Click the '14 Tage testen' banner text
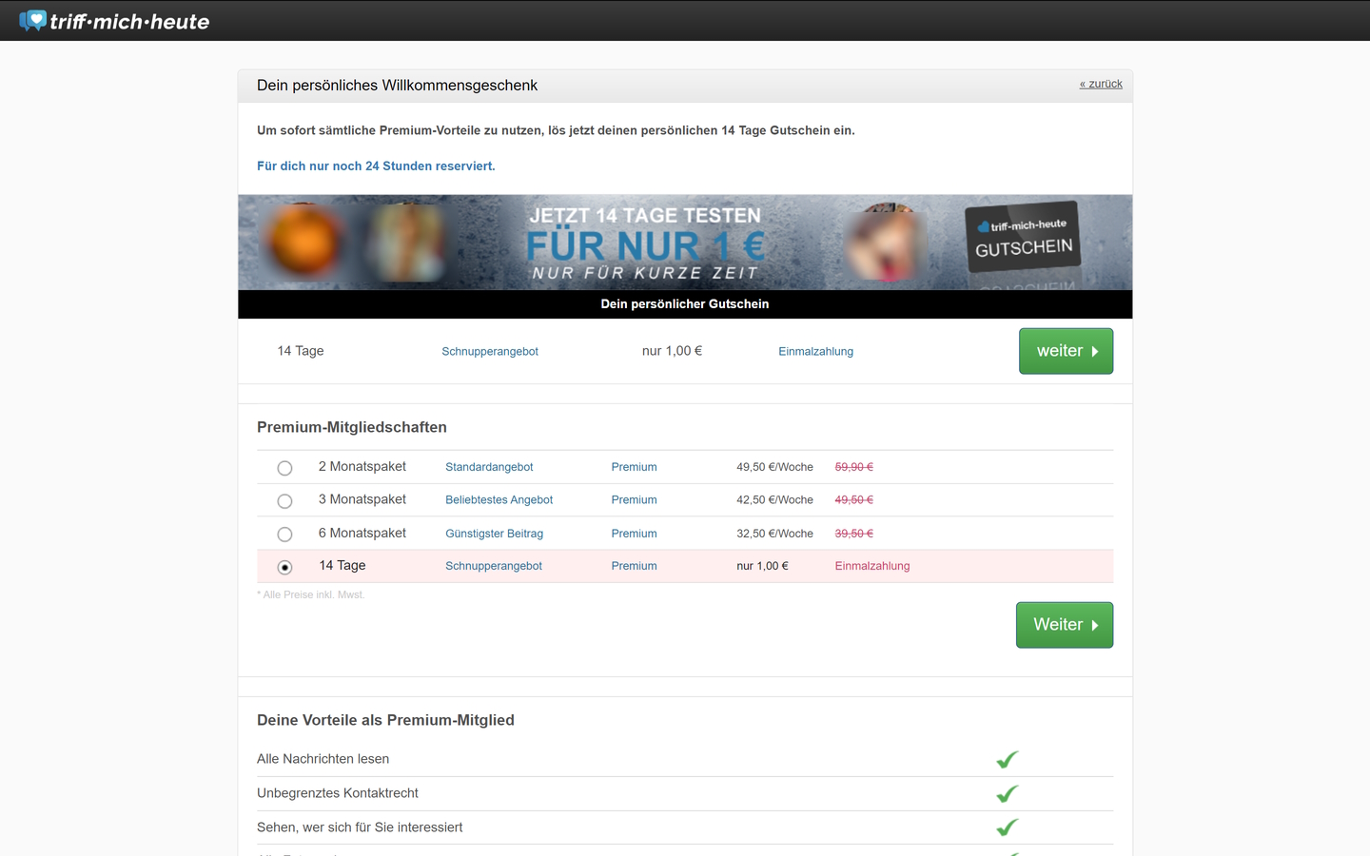Image resolution: width=1370 pixels, height=856 pixels. (x=645, y=216)
